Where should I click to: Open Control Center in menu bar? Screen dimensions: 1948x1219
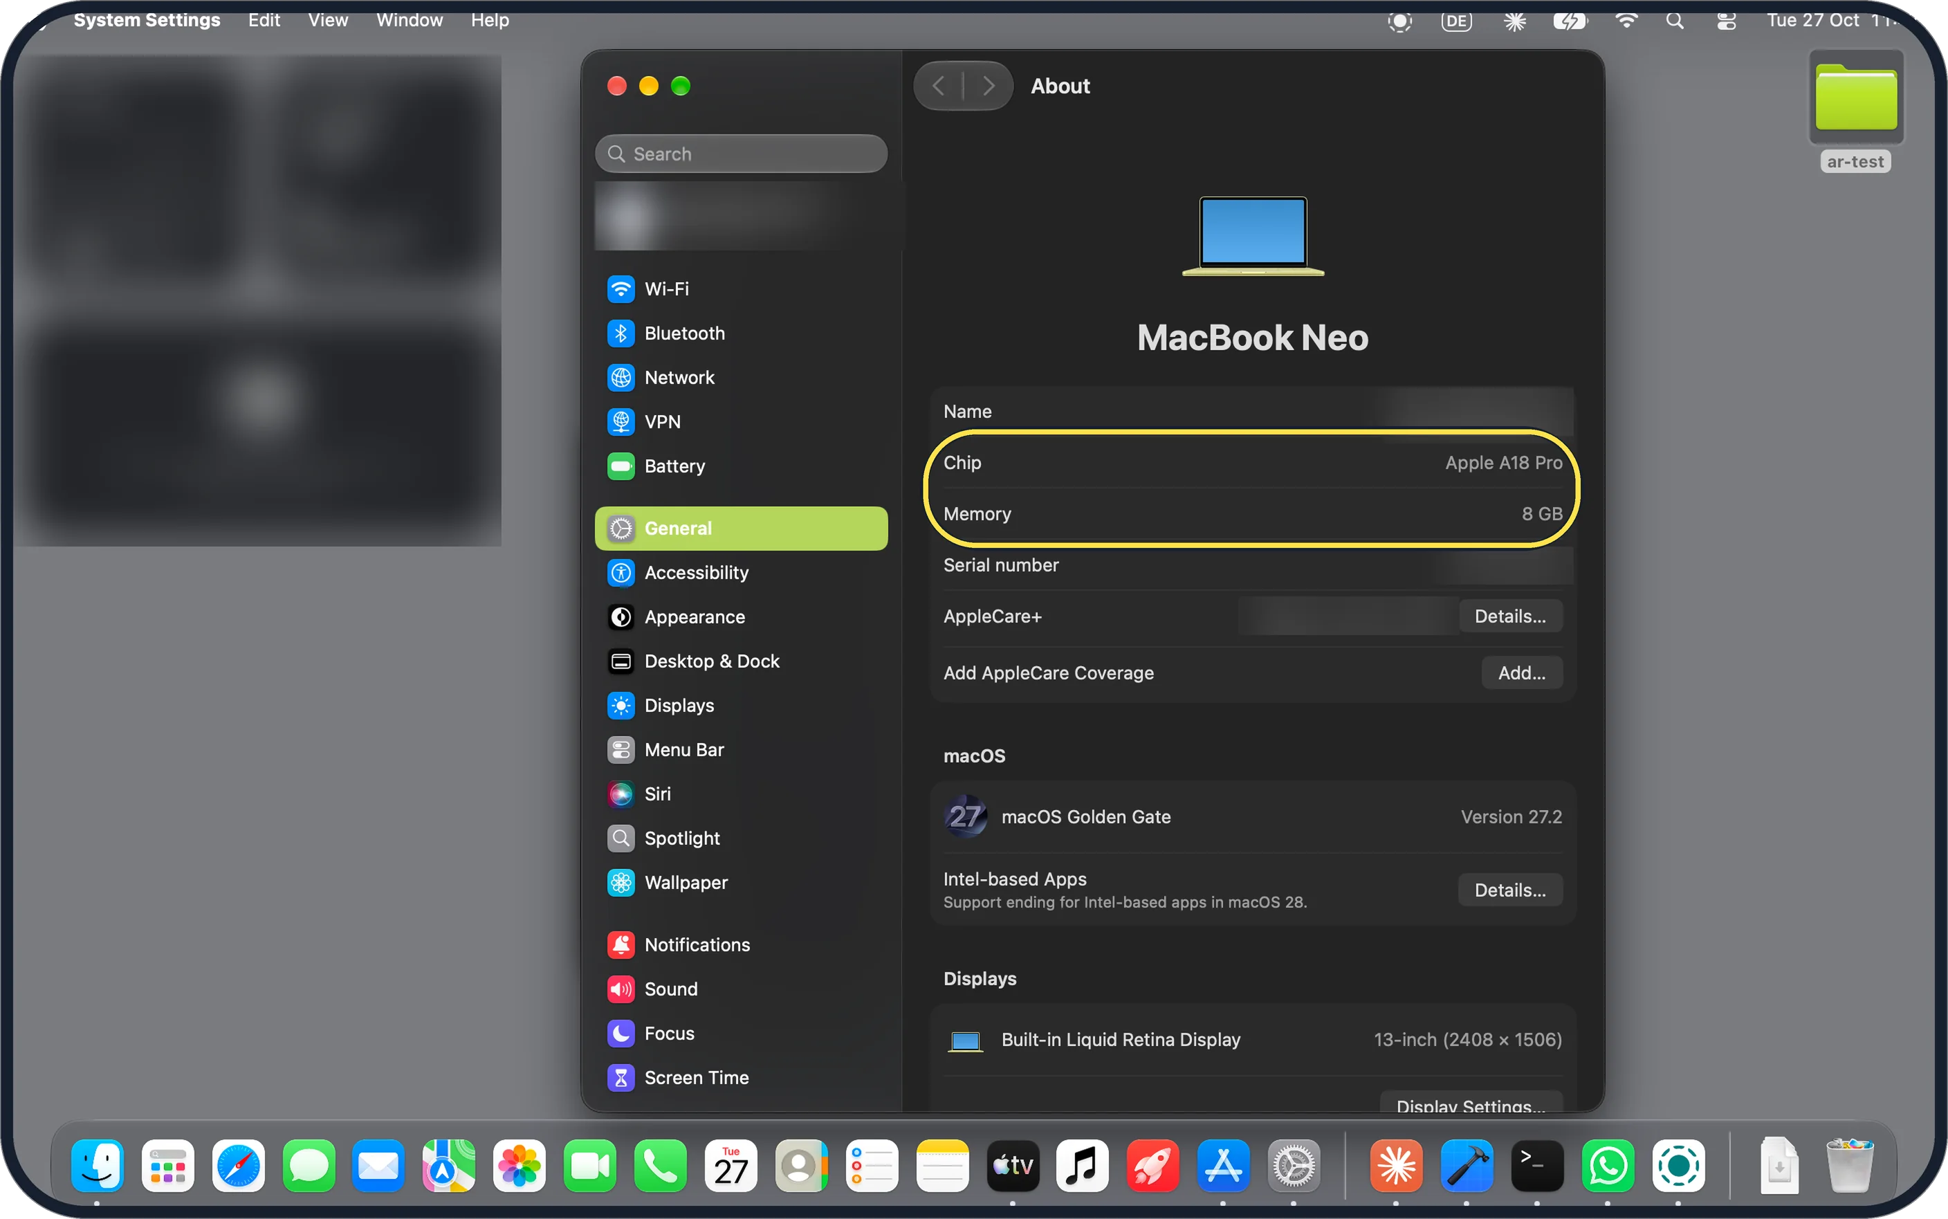pos(1725,21)
